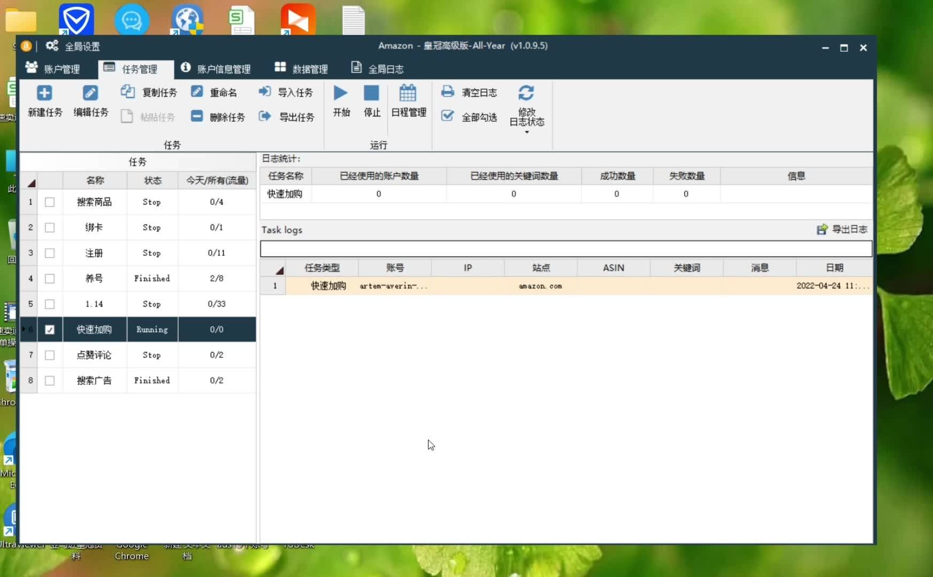Switch to the 全局日志 tab
Screen dimensions: 933x577
click(x=377, y=69)
